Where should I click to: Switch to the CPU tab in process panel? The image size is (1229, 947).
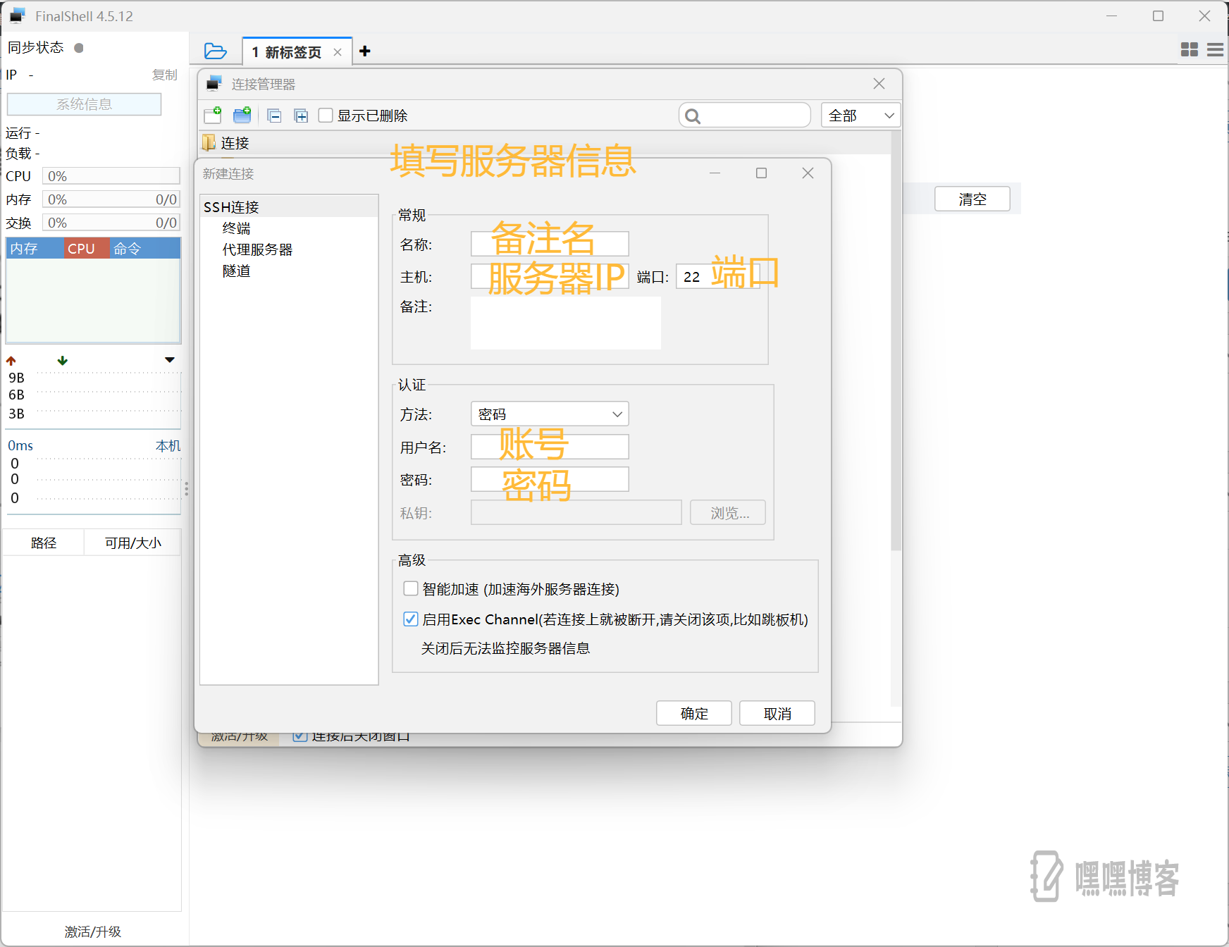(x=82, y=249)
